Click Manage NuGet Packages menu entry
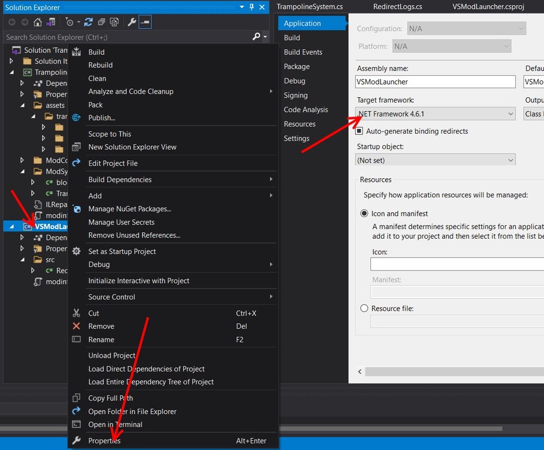The image size is (544, 450). [x=129, y=209]
